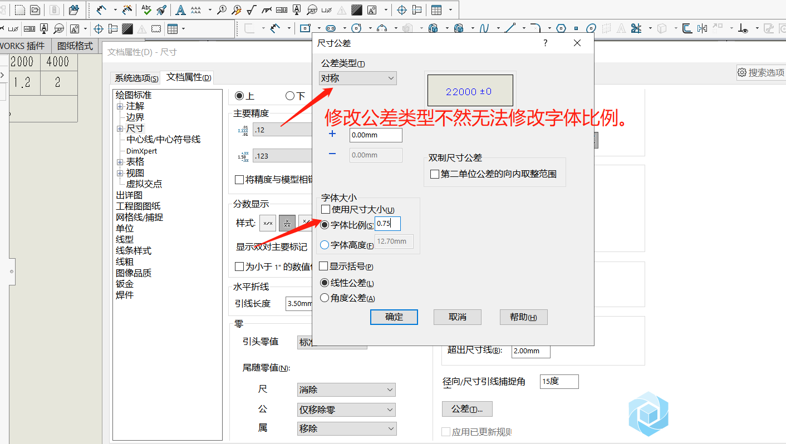Select the 字体高度 radio button
Image resolution: width=786 pixels, height=444 pixels.
pyautogui.click(x=325, y=245)
